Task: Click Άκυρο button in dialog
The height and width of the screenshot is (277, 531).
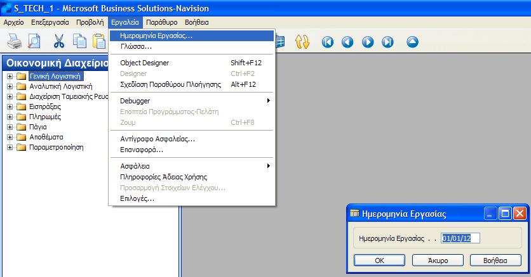Action: pos(438,260)
